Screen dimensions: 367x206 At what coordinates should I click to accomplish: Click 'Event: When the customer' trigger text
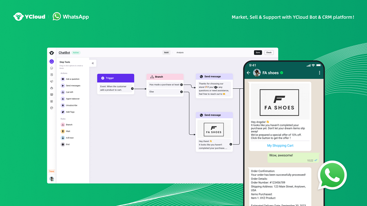(113, 88)
